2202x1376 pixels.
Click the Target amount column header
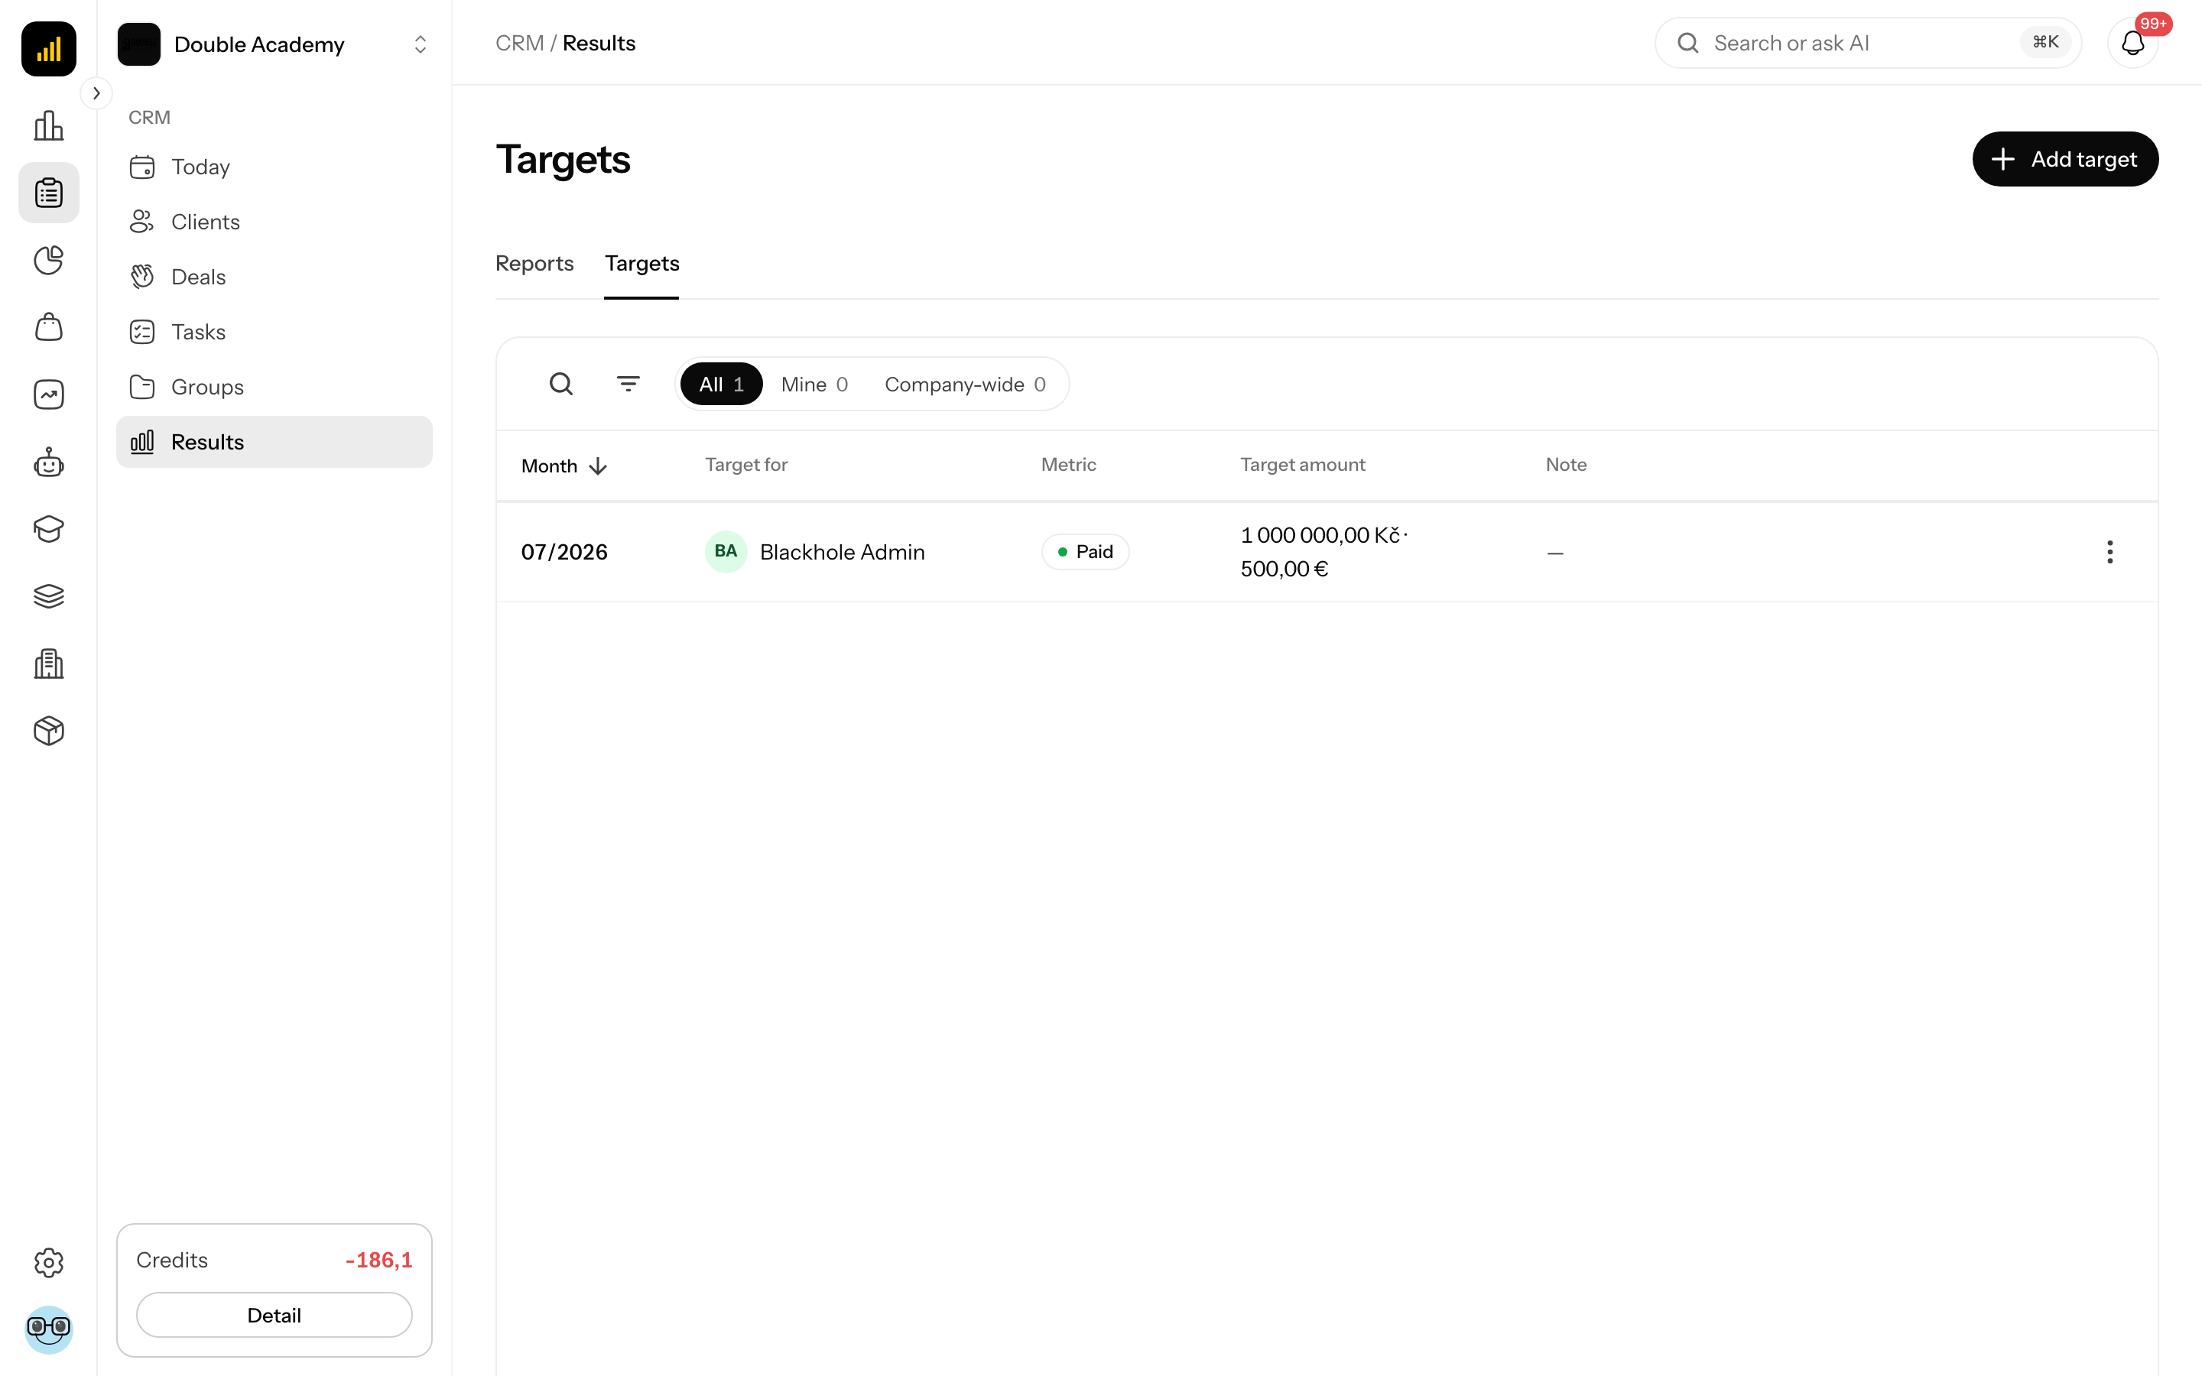1302,464
